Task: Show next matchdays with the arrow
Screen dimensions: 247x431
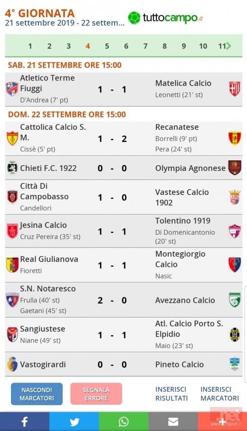Action: (228, 46)
